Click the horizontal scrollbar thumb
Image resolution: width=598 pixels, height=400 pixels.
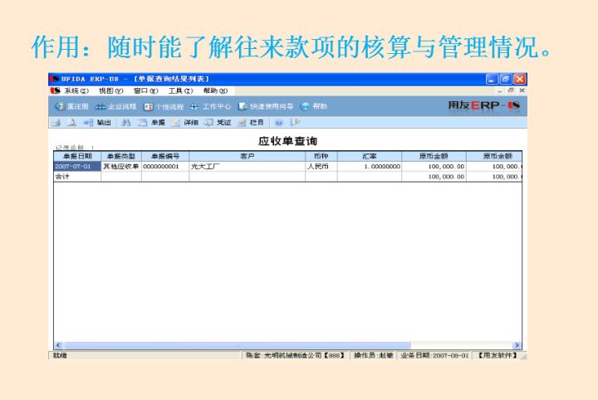pyautogui.click(x=237, y=345)
